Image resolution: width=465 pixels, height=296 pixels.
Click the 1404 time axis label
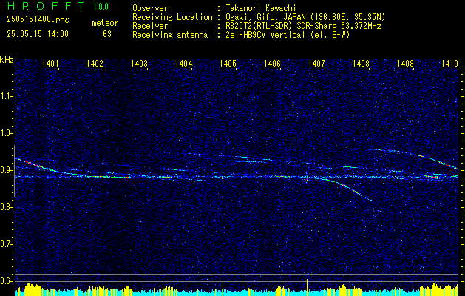183,63
